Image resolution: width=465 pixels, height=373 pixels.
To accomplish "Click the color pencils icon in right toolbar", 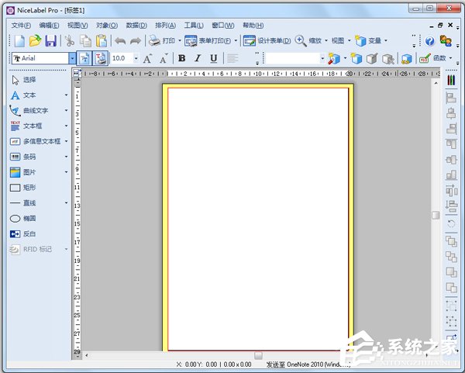I will coord(451,80).
